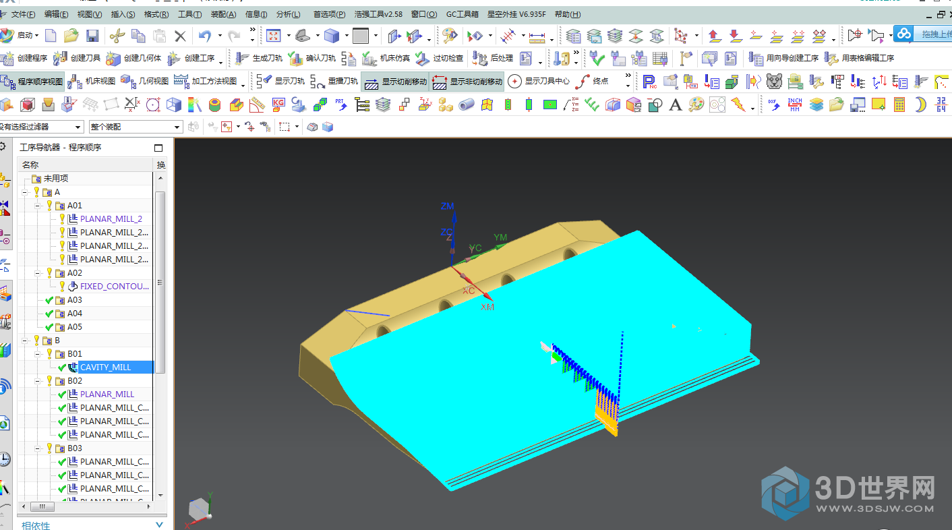952x530 pixels.
Task: Open the File (文件) menu
Action: click(24, 14)
